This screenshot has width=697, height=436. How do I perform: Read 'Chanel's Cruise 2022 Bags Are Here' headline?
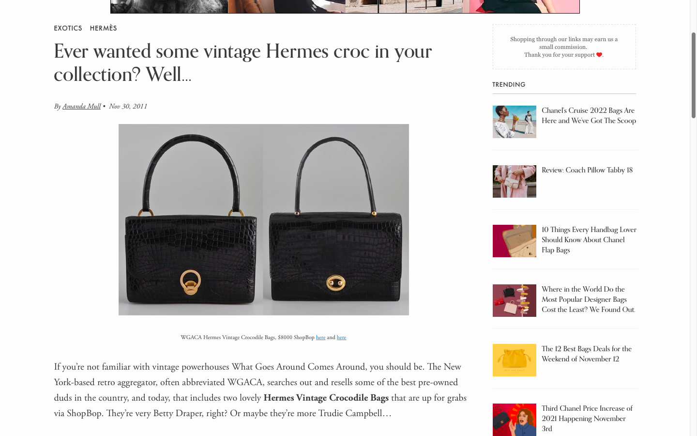tap(589, 116)
